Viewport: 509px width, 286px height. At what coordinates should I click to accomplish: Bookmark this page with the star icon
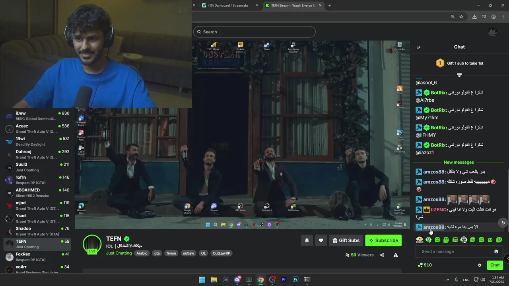[x=461, y=17]
